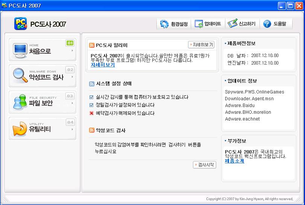Maximize the PC도사 2007 window

point(290,6)
